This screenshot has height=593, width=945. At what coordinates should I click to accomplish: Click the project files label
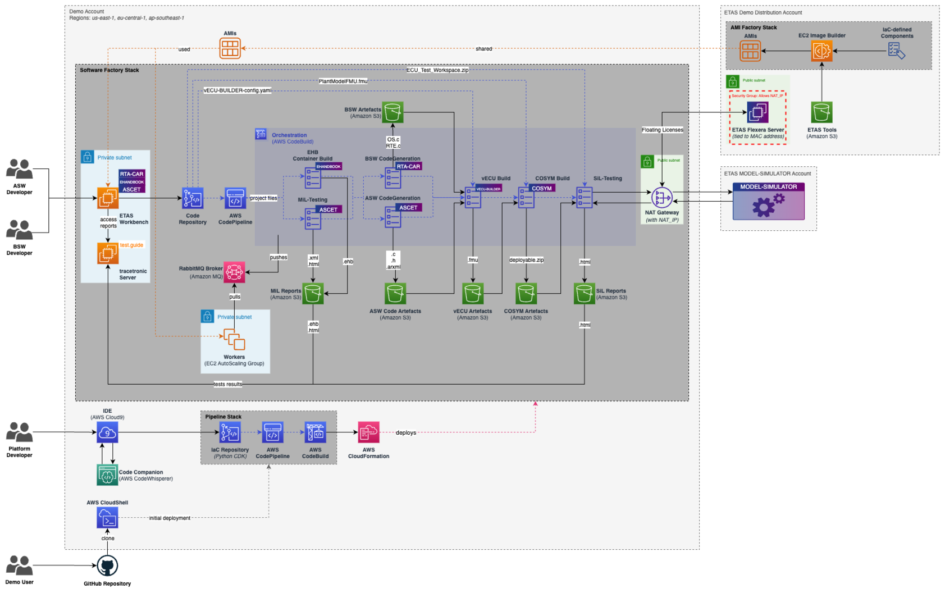(263, 198)
